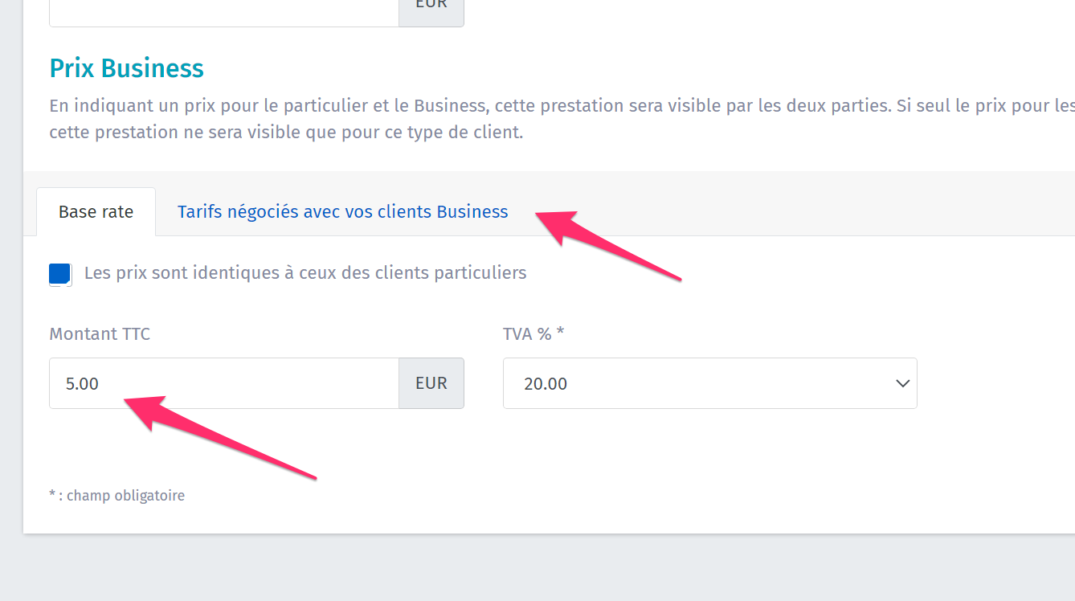The width and height of the screenshot is (1075, 601).
Task: Click the asterisk in the TVA % label
Action: [560, 334]
